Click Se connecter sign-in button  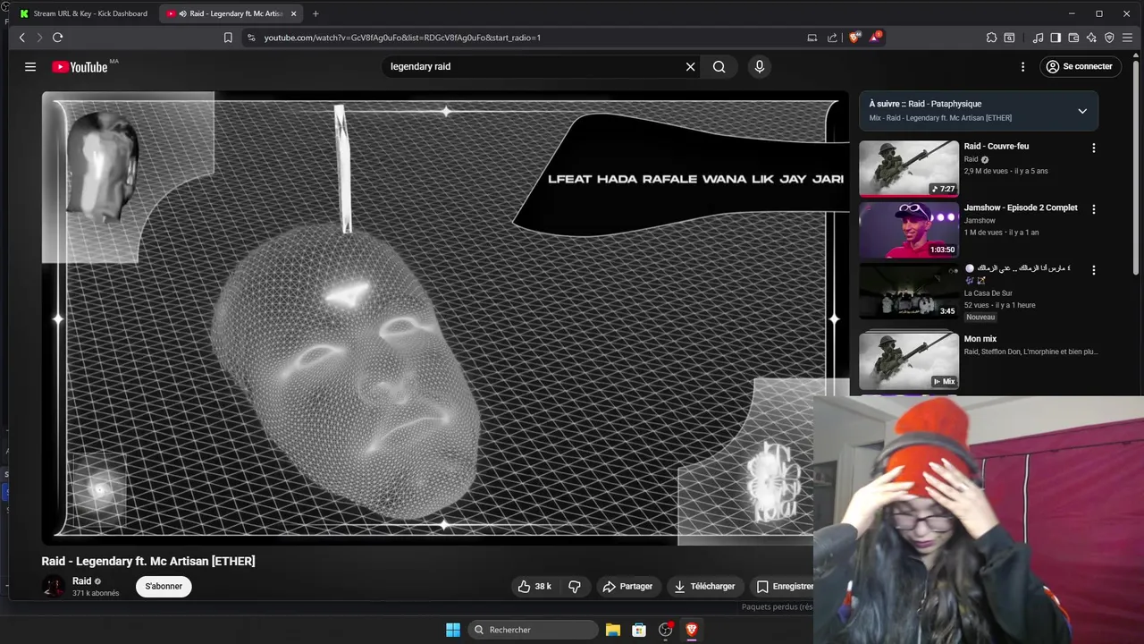1080,66
